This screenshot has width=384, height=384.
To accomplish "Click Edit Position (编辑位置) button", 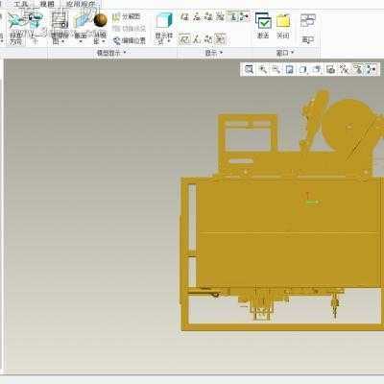I will (130, 40).
